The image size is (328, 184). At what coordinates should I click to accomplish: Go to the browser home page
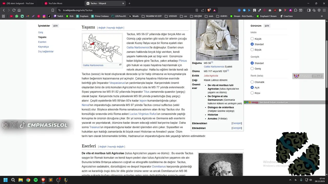click(x=19, y=10)
